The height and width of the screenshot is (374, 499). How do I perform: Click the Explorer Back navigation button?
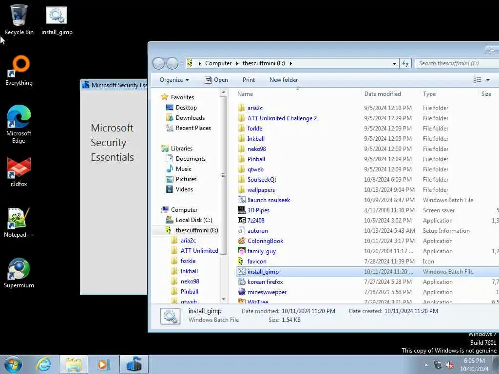[x=158, y=63]
